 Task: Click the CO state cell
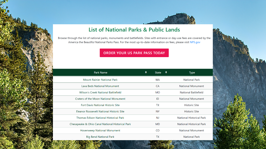pyautogui.click(x=158, y=131)
